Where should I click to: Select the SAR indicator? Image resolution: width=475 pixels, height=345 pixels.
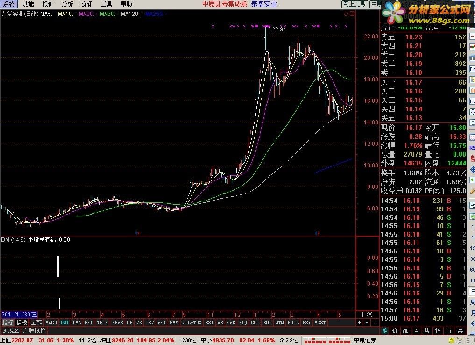coord(231,323)
